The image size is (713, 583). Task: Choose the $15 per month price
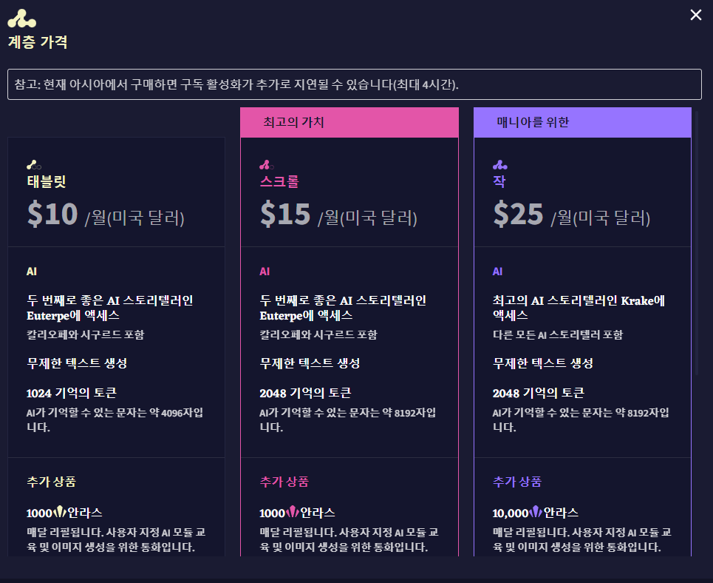(x=285, y=215)
